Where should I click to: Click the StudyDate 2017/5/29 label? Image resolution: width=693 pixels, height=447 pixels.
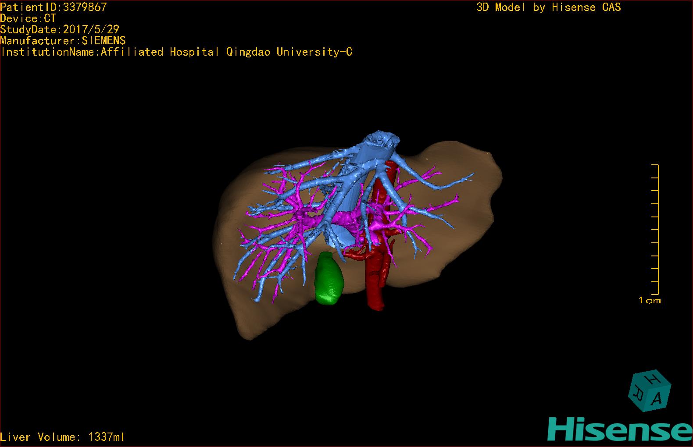60,30
